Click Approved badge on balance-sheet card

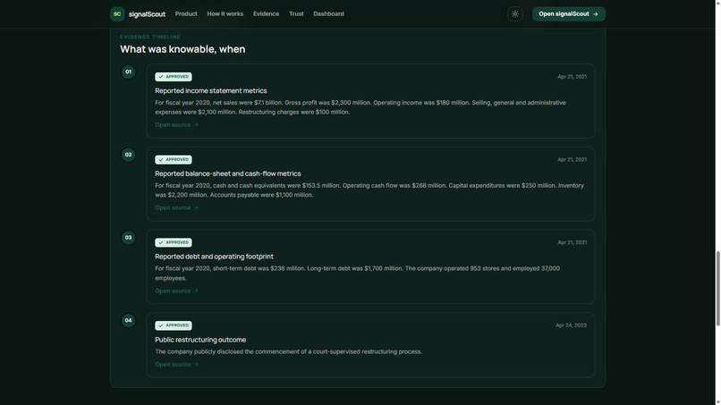pyautogui.click(x=174, y=159)
